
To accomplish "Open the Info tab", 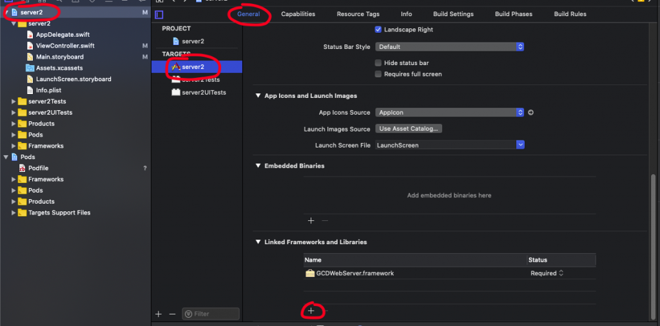I will [406, 14].
